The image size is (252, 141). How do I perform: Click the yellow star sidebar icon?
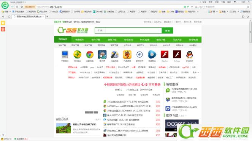click(3, 23)
